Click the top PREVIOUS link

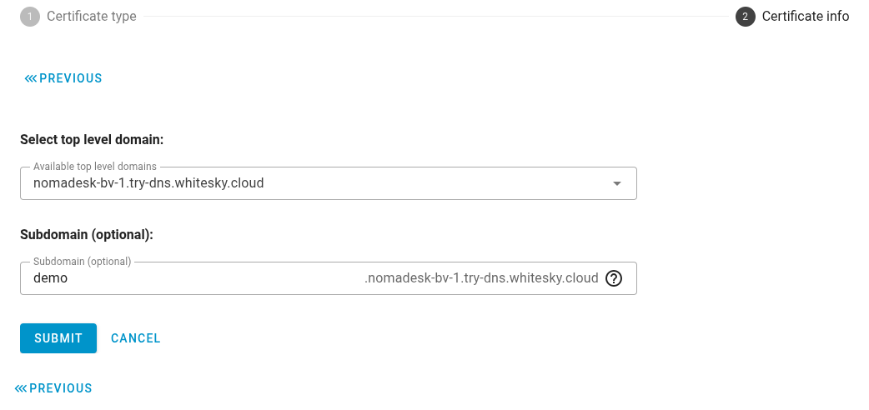click(x=71, y=78)
